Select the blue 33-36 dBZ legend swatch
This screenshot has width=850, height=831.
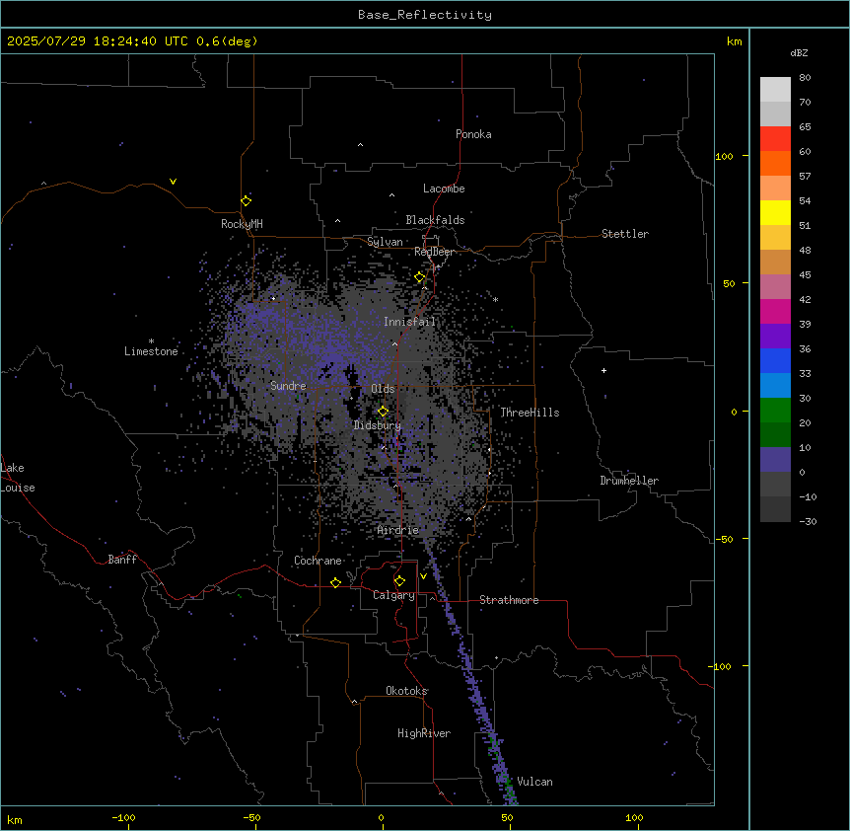coord(775,360)
